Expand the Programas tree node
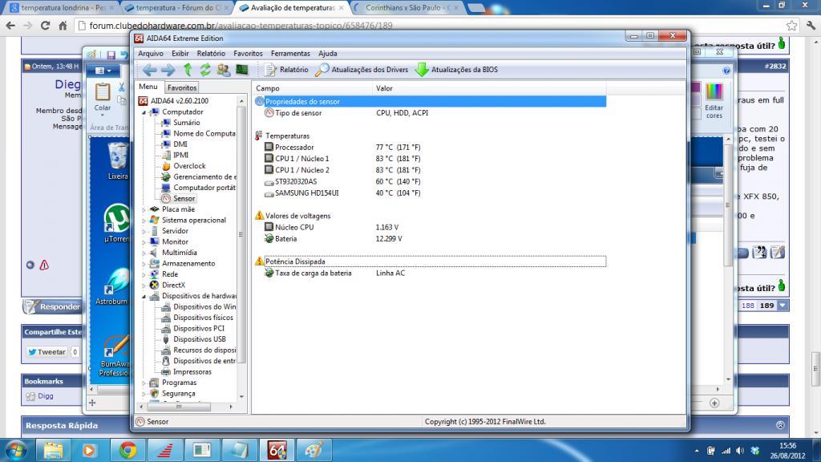This screenshot has height=462, width=821. click(x=144, y=383)
